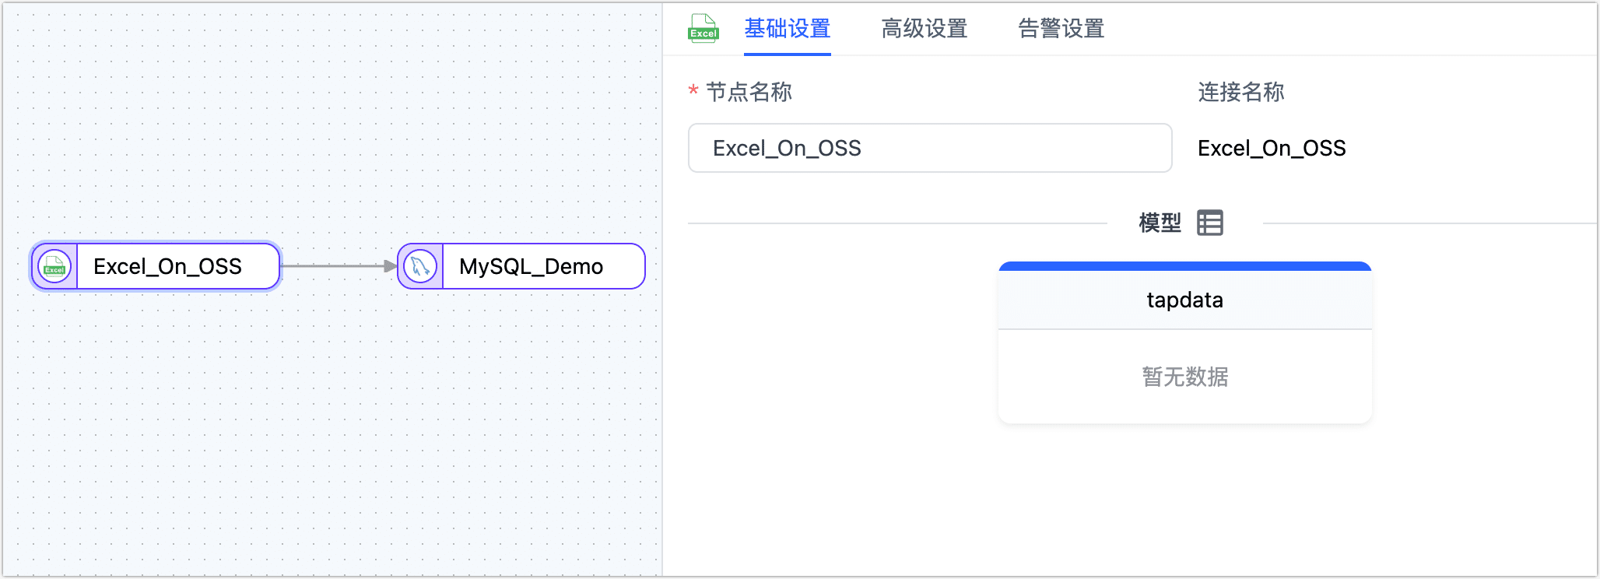
Task: Select the 基础设置 tab
Action: tap(788, 29)
